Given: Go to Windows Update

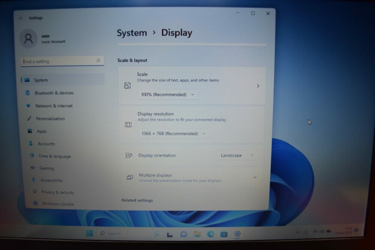Looking at the screenshot, I should (58, 204).
